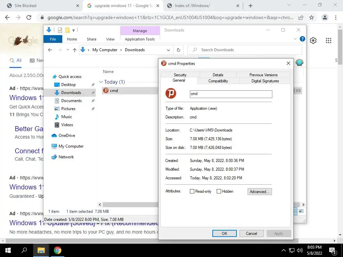Open the Share ribbon tab

click(91, 39)
